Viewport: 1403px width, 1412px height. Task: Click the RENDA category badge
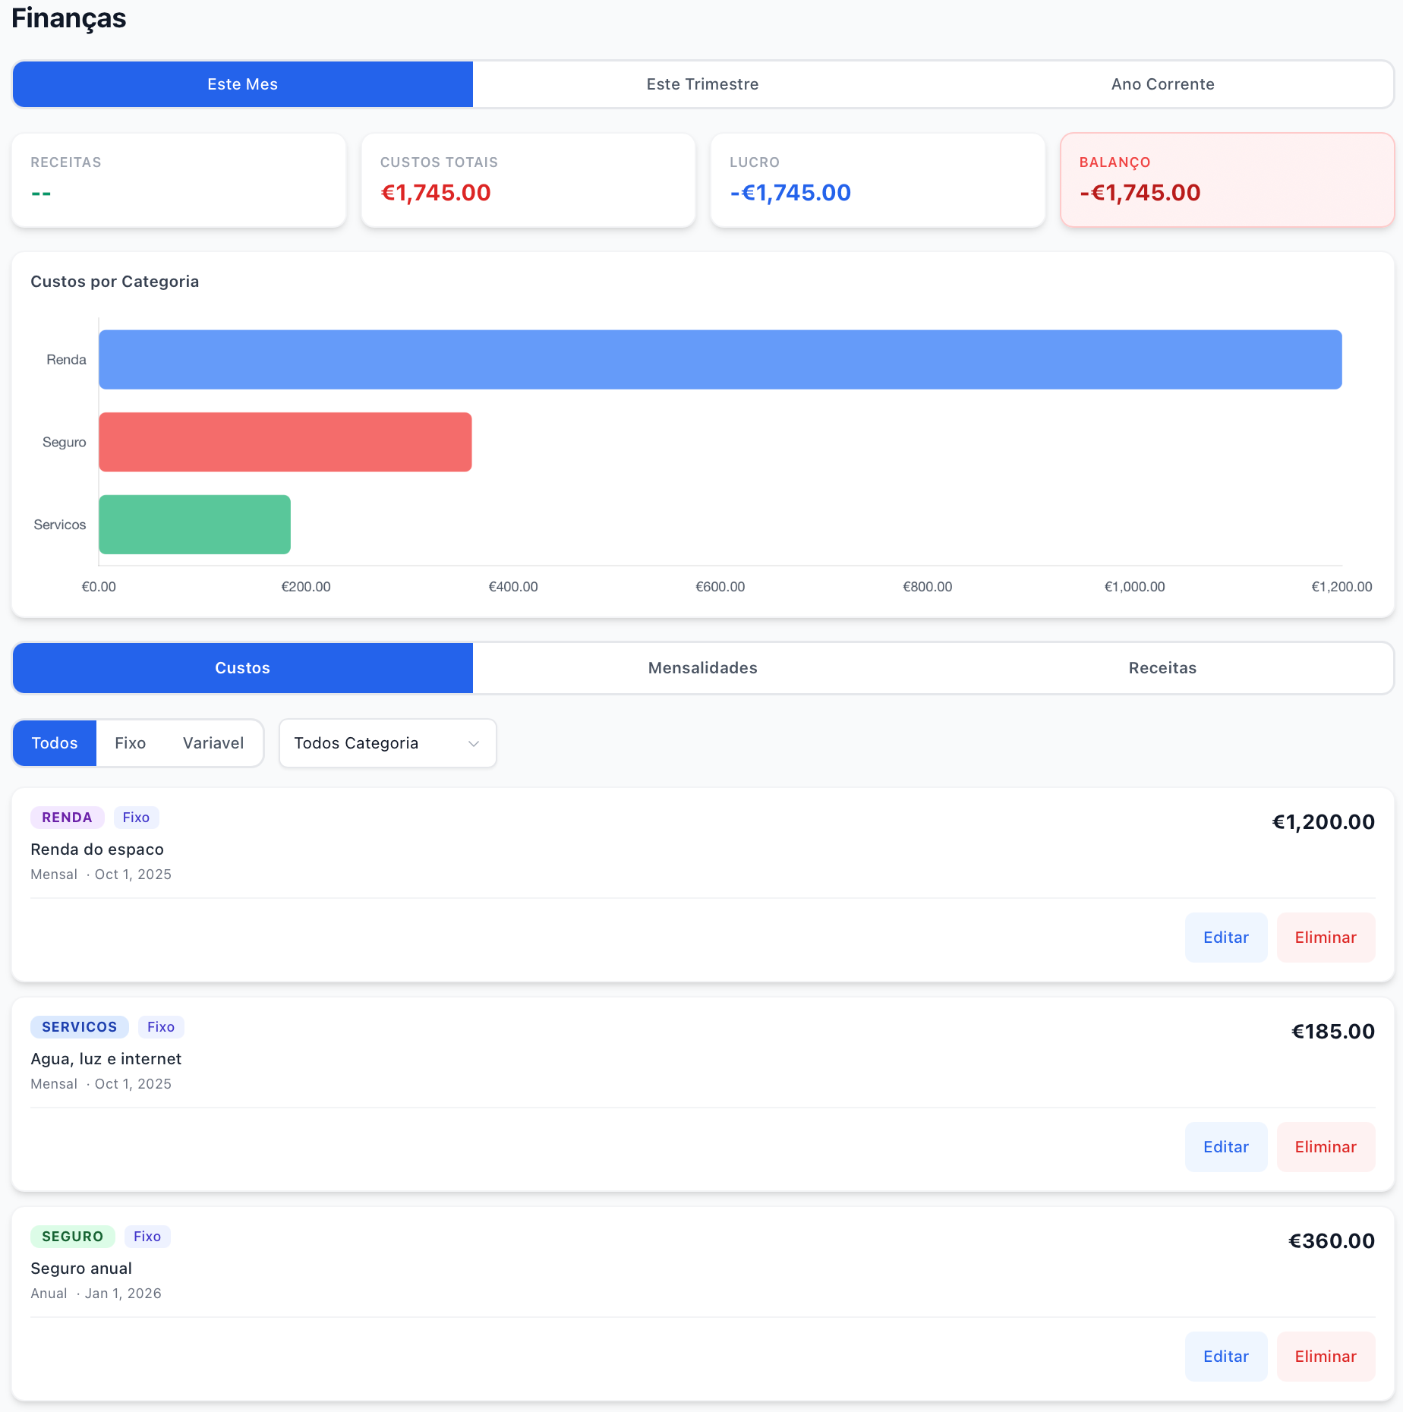[x=67, y=818]
